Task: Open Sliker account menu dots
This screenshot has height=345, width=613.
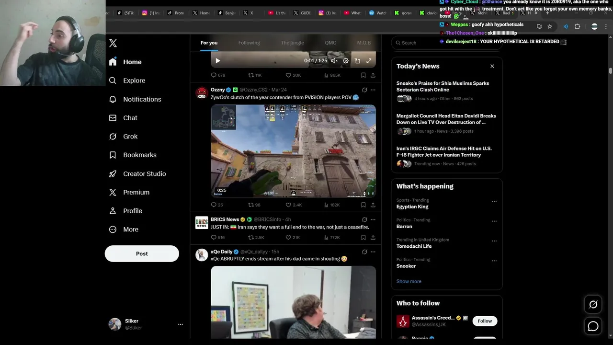Action: coord(181,324)
